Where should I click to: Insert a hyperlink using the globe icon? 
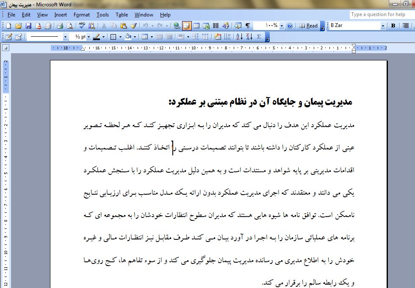(x=177, y=26)
